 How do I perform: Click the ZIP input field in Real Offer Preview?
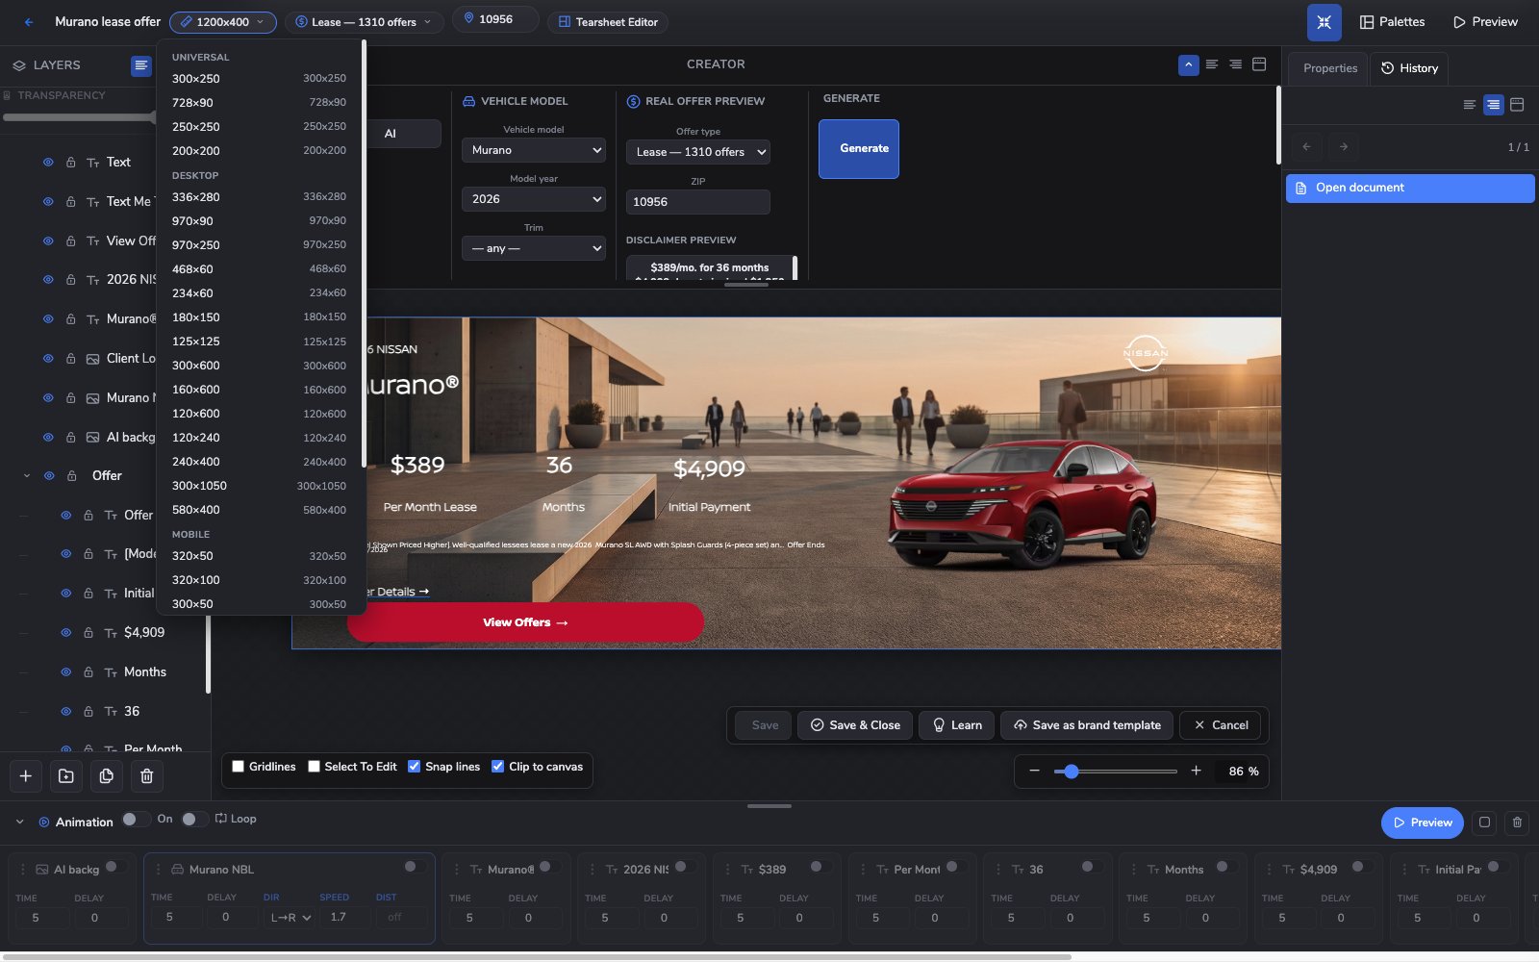(x=698, y=202)
